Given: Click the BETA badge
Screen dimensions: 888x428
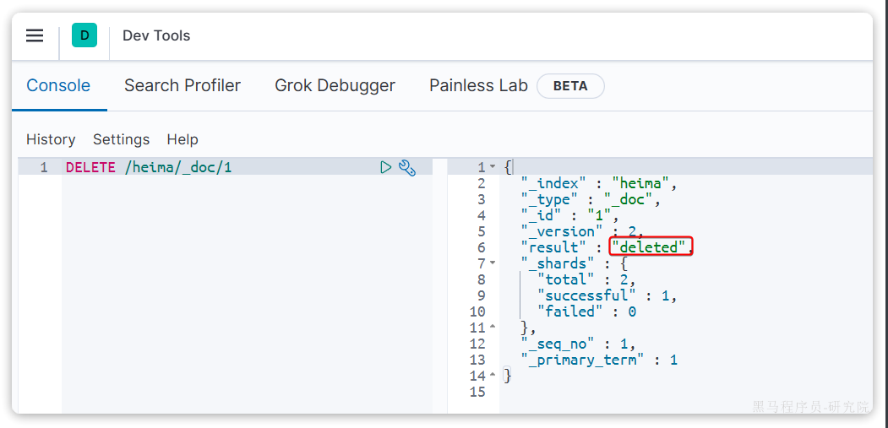Looking at the screenshot, I should (570, 86).
